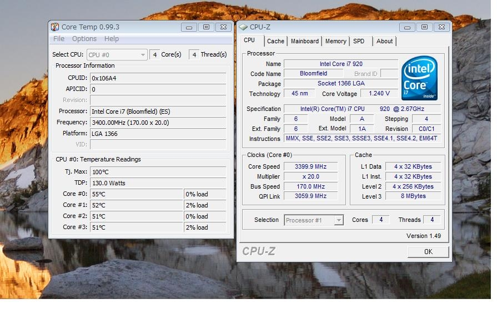This screenshot has height=309, width=497.
Task: Click the Name value Intel Core i7 920
Action: tap(341, 64)
